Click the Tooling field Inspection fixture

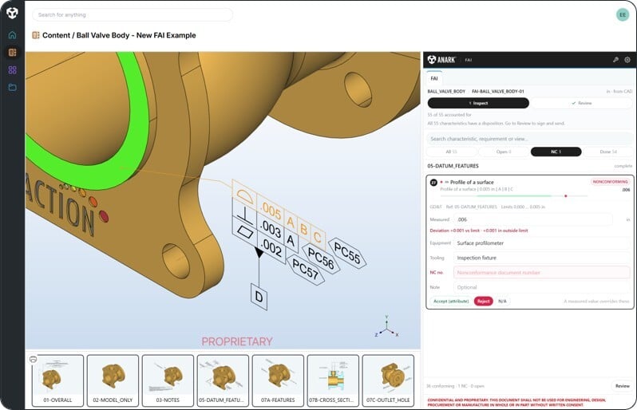[x=541, y=258]
